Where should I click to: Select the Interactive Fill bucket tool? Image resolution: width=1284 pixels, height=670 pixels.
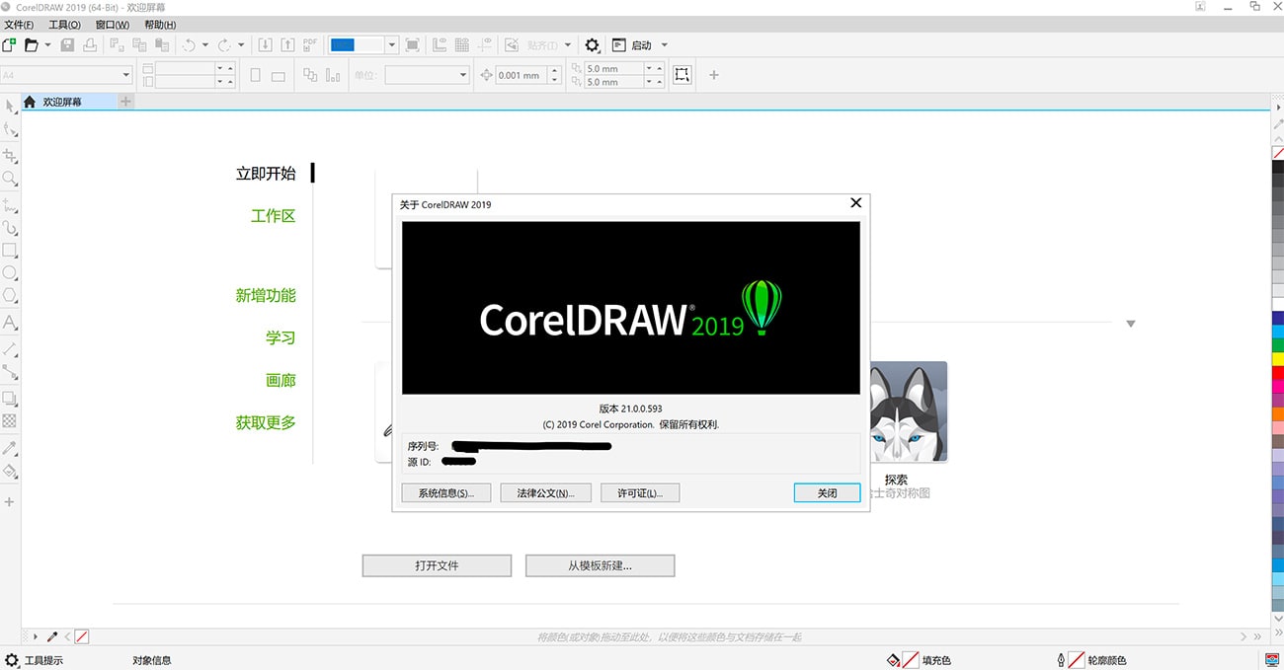tap(10, 472)
